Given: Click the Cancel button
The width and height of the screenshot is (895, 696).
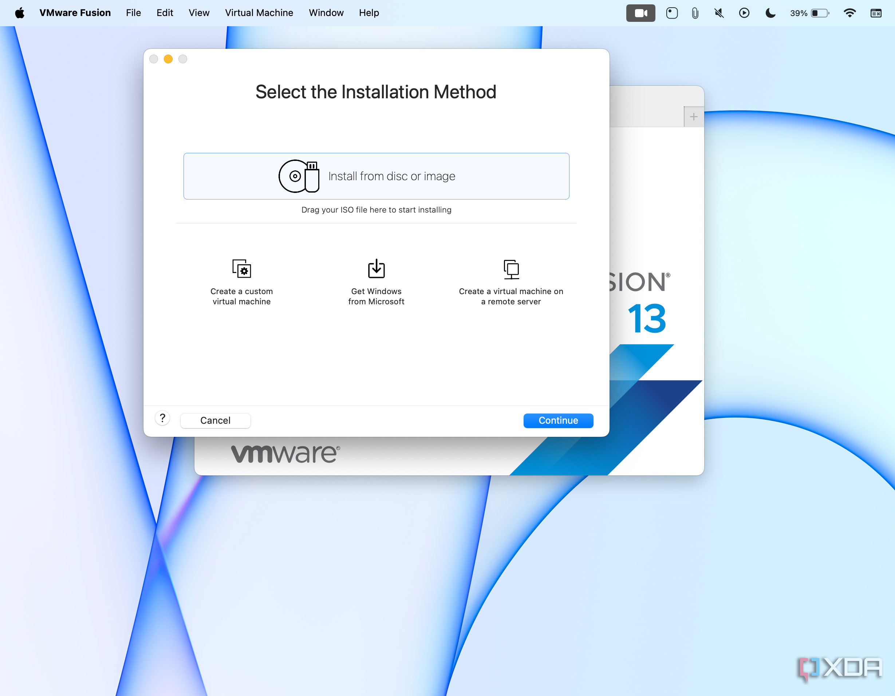Looking at the screenshot, I should pyautogui.click(x=215, y=420).
